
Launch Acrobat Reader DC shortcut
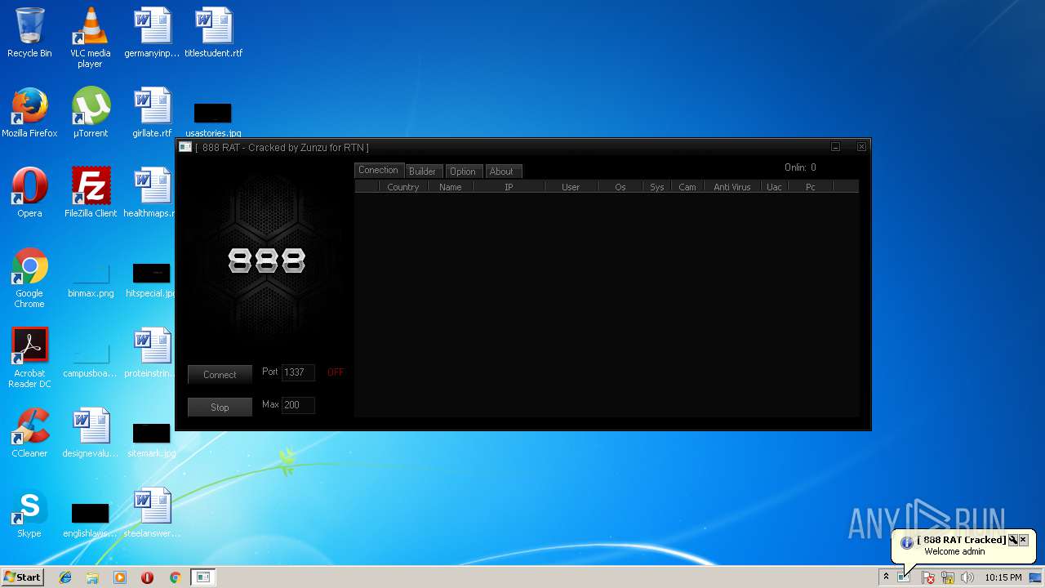coord(29,358)
